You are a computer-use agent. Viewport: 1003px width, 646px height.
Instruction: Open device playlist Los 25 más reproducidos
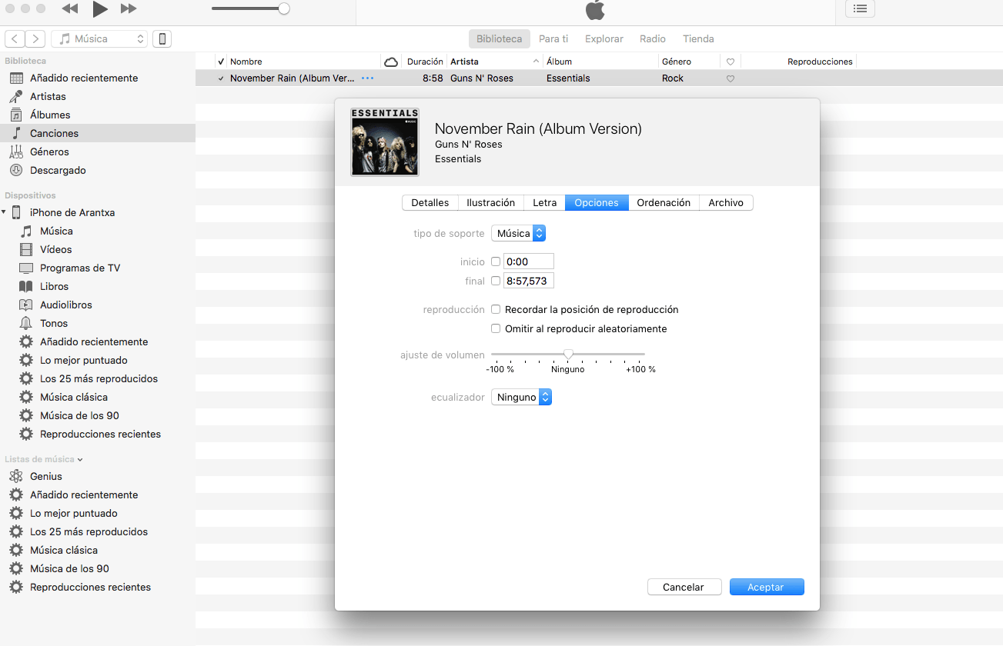pos(98,378)
